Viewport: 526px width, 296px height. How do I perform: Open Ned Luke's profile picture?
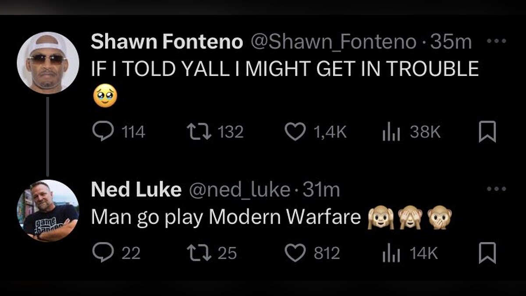tap(48, 210)
